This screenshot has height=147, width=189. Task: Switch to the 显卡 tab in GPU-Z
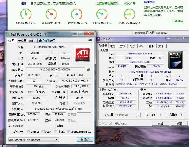tap(11, 40)
